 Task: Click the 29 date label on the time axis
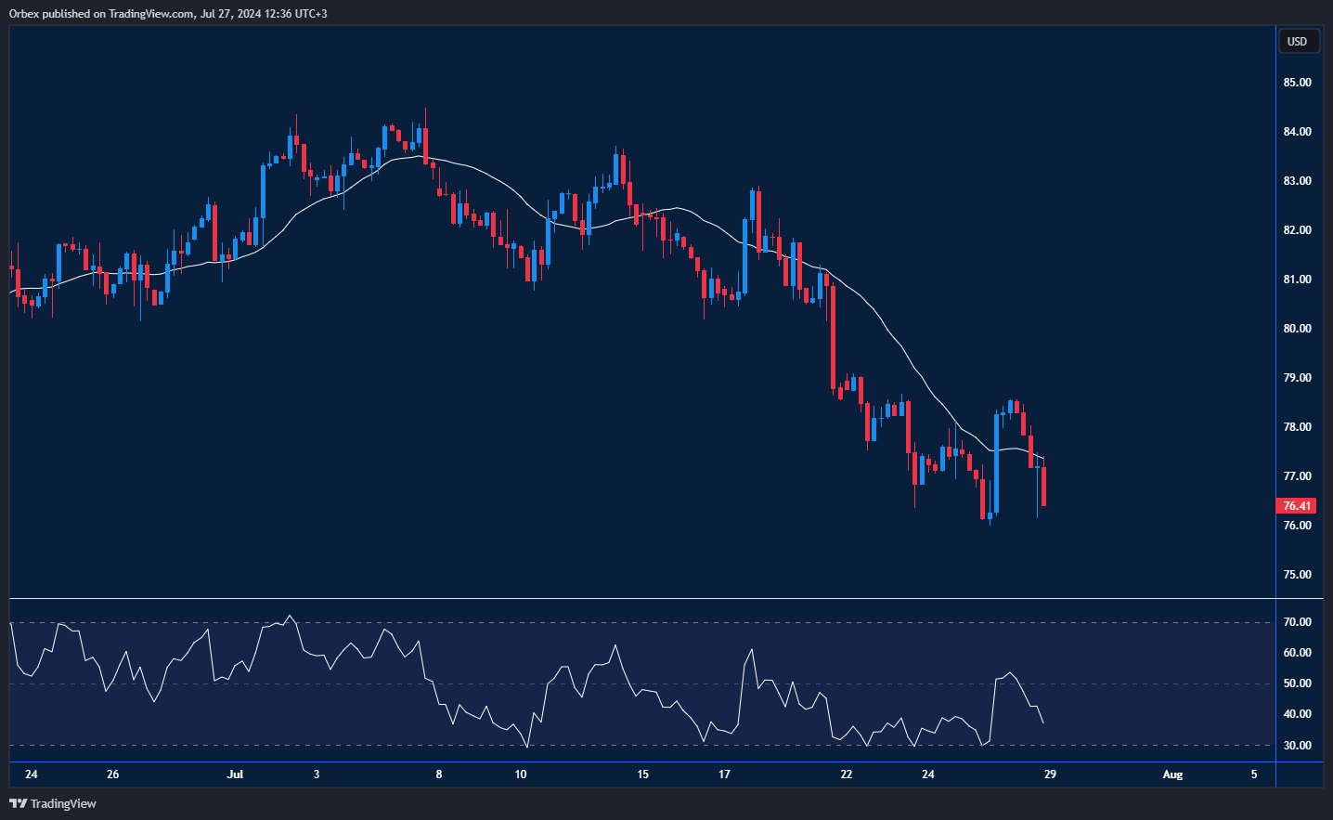pos(1050,774)
